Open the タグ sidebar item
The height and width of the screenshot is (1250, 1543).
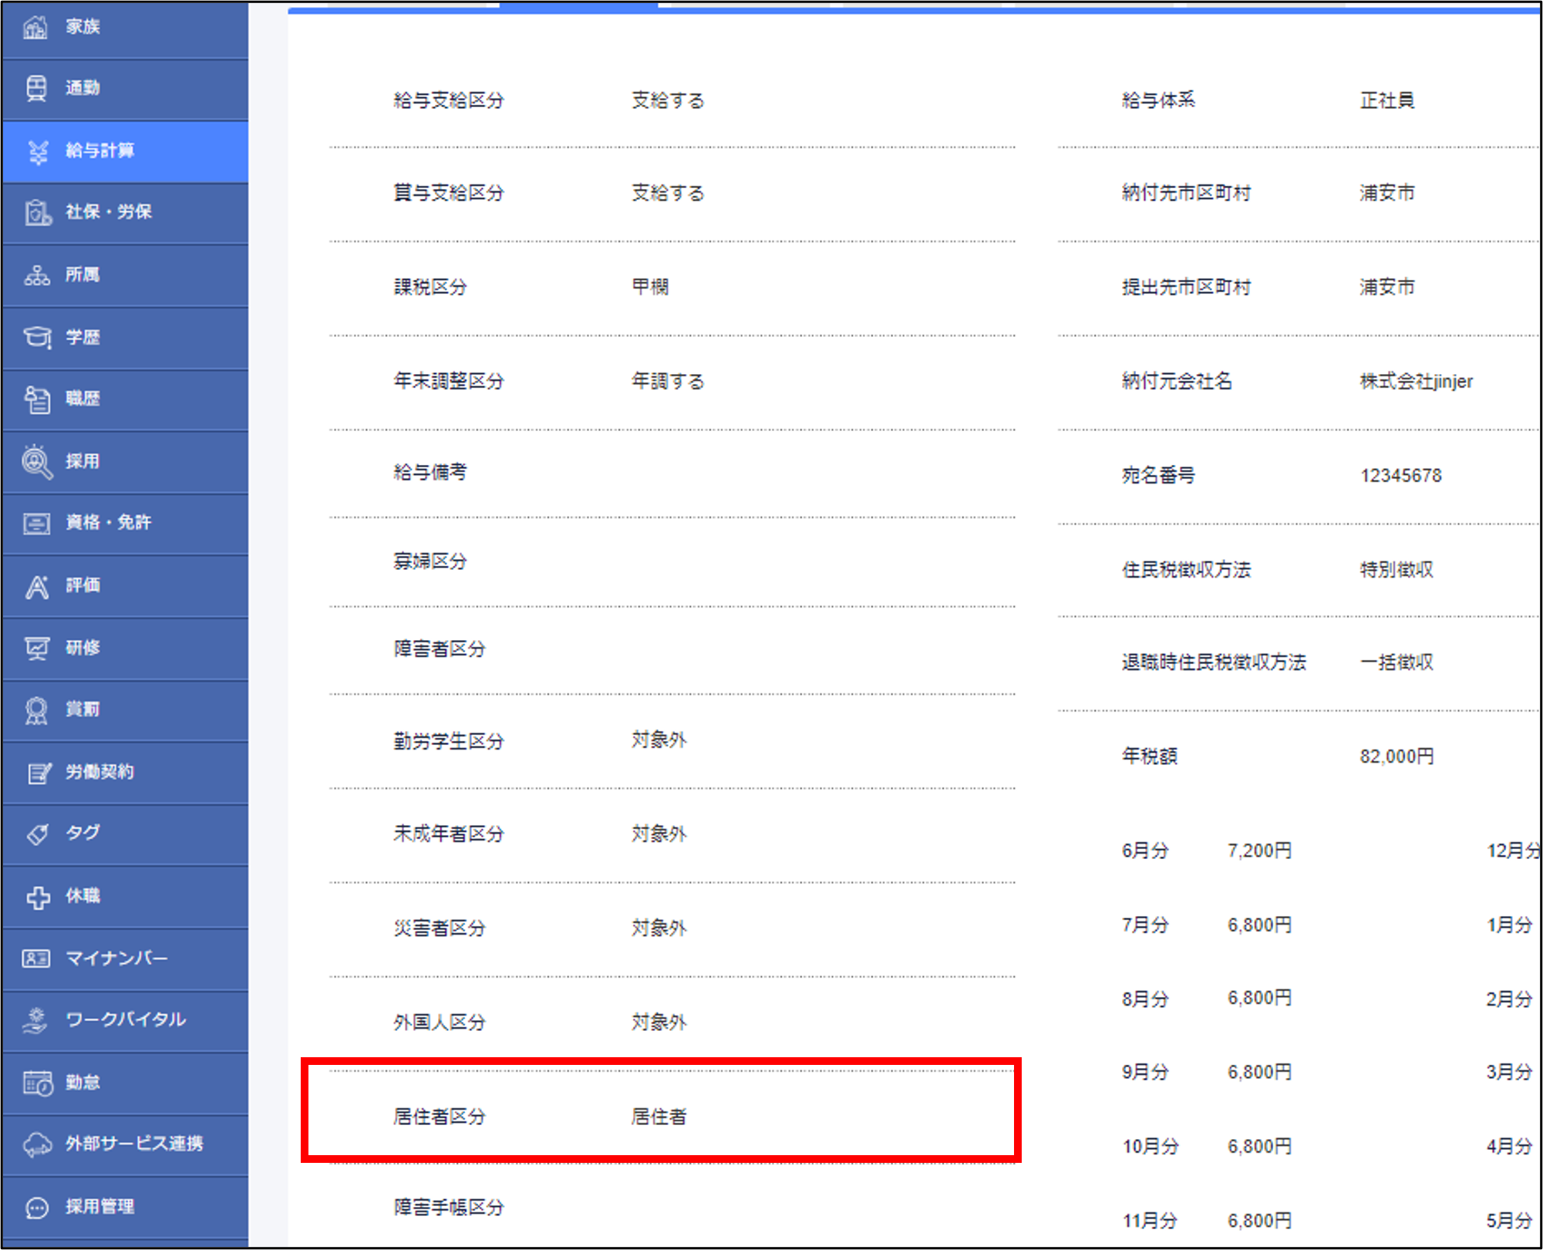point(83,833)
